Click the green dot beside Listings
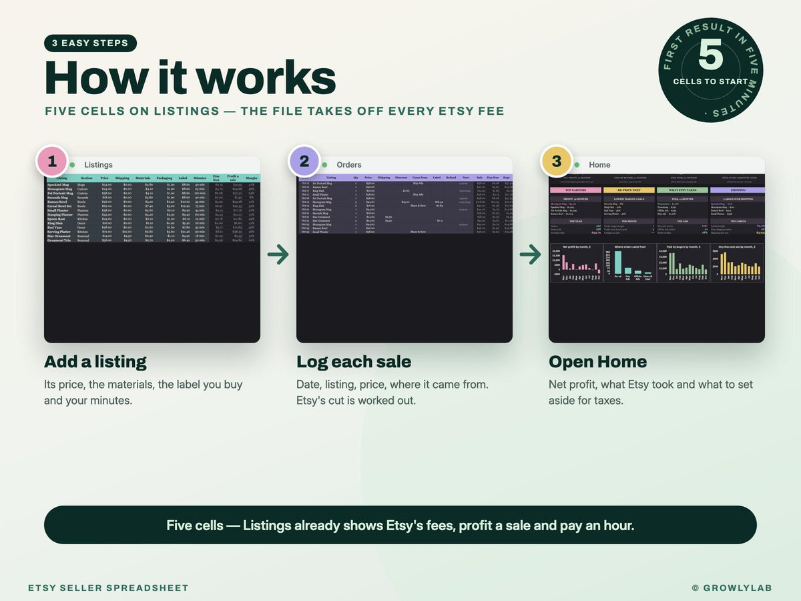The height and width of the screenshot is (601, 801). click(x=72, y=165)
